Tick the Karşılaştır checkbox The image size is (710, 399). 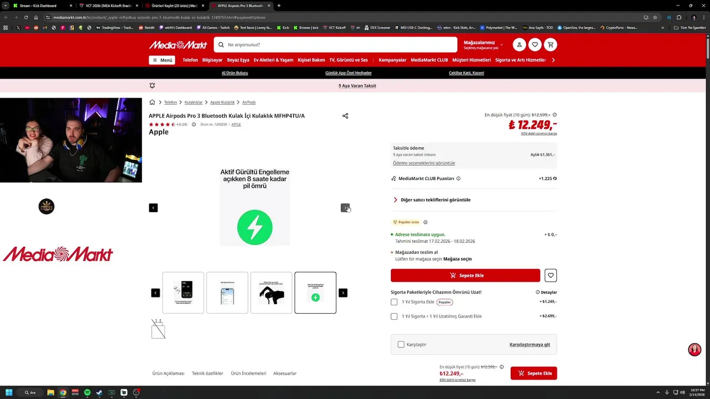pyautogui.click(x=401, y=345)
